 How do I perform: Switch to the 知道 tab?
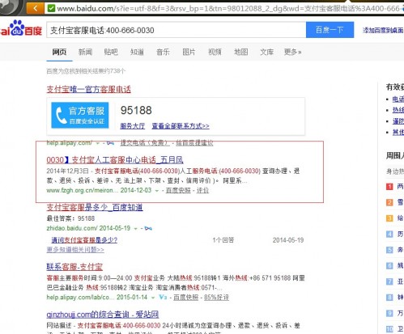point(137,52)
